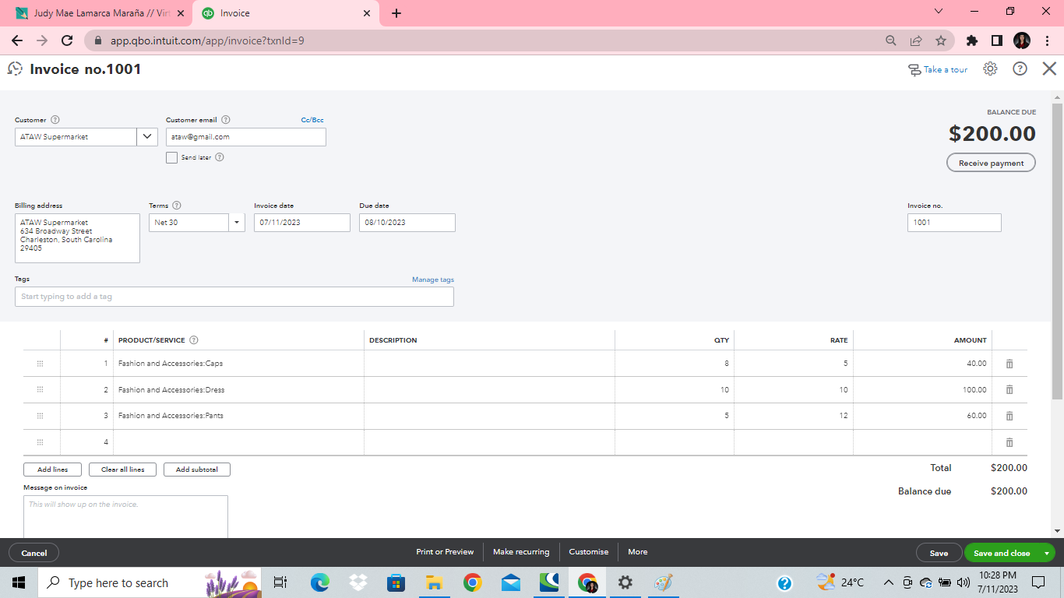Bookmark this page with the star icon
Viewport: 1064px width, 598px height.
941,40
